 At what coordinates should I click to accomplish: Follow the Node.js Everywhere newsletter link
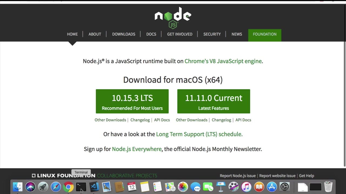click(137, 149)
